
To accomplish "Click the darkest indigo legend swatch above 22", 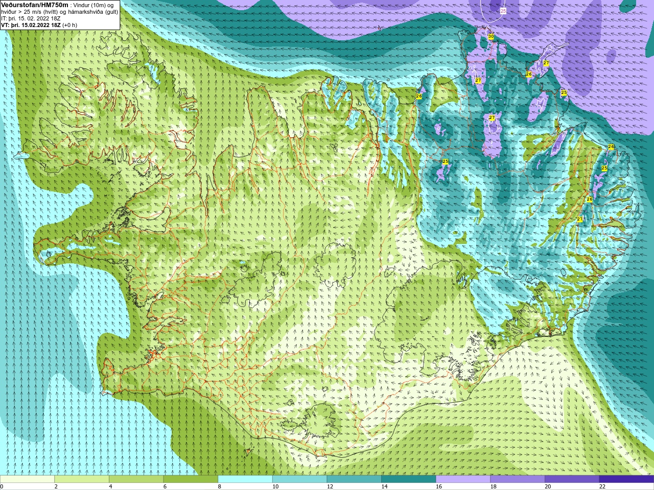I will tap(626, 479).
